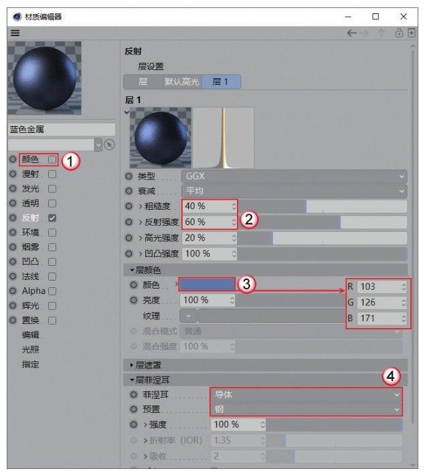Open the hamburger menu icon

coord(15,33)
